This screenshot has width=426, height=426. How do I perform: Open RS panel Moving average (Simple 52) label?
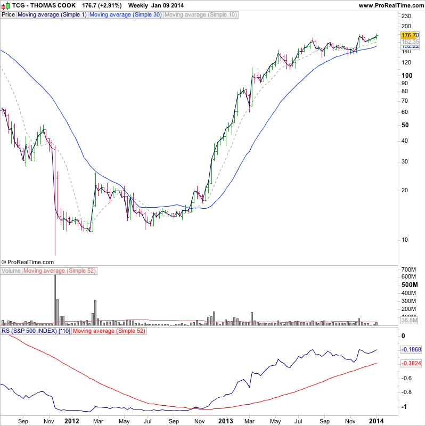pyautogui.click(x=109, y=331)
